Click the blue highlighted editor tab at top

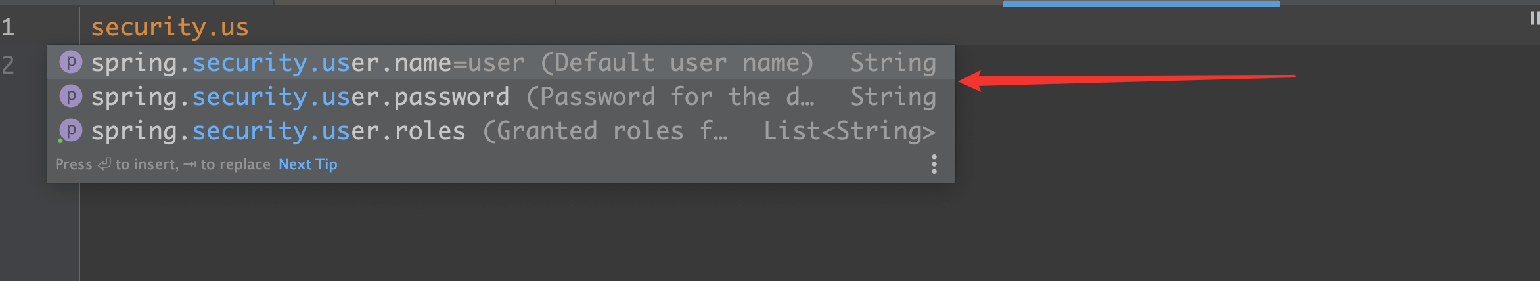(1141, 3)
